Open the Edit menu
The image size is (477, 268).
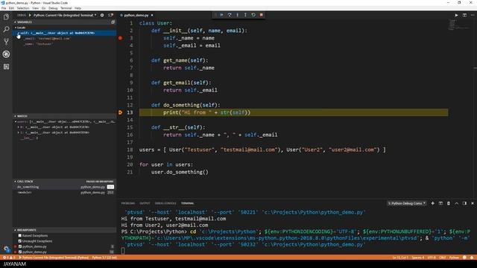click(11, 8)
